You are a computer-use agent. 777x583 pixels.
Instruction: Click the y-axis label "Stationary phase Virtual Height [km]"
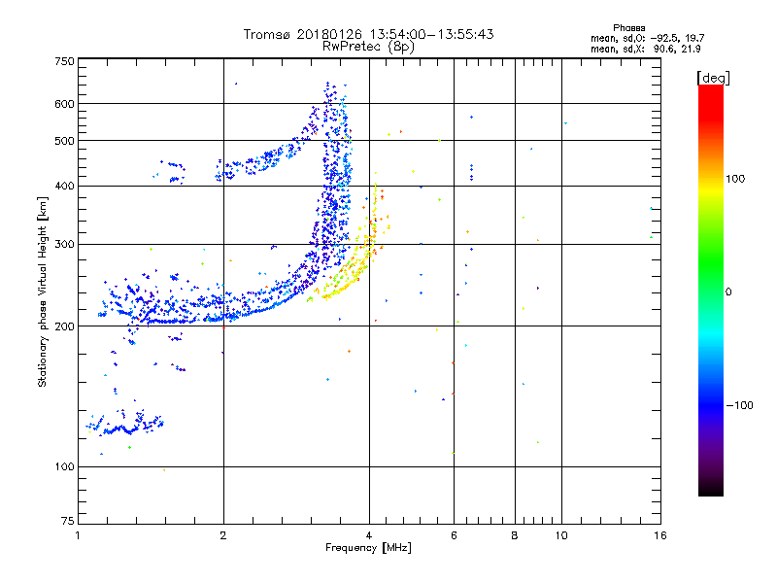pos(42,292)
